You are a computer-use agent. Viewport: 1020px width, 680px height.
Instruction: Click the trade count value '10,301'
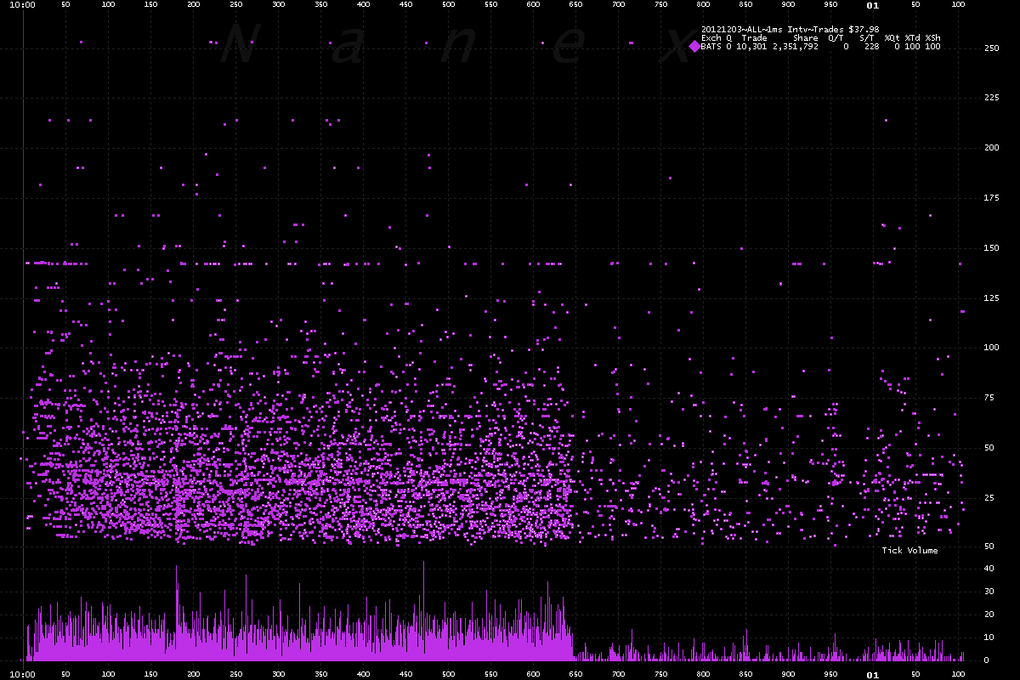pos(751,47)
